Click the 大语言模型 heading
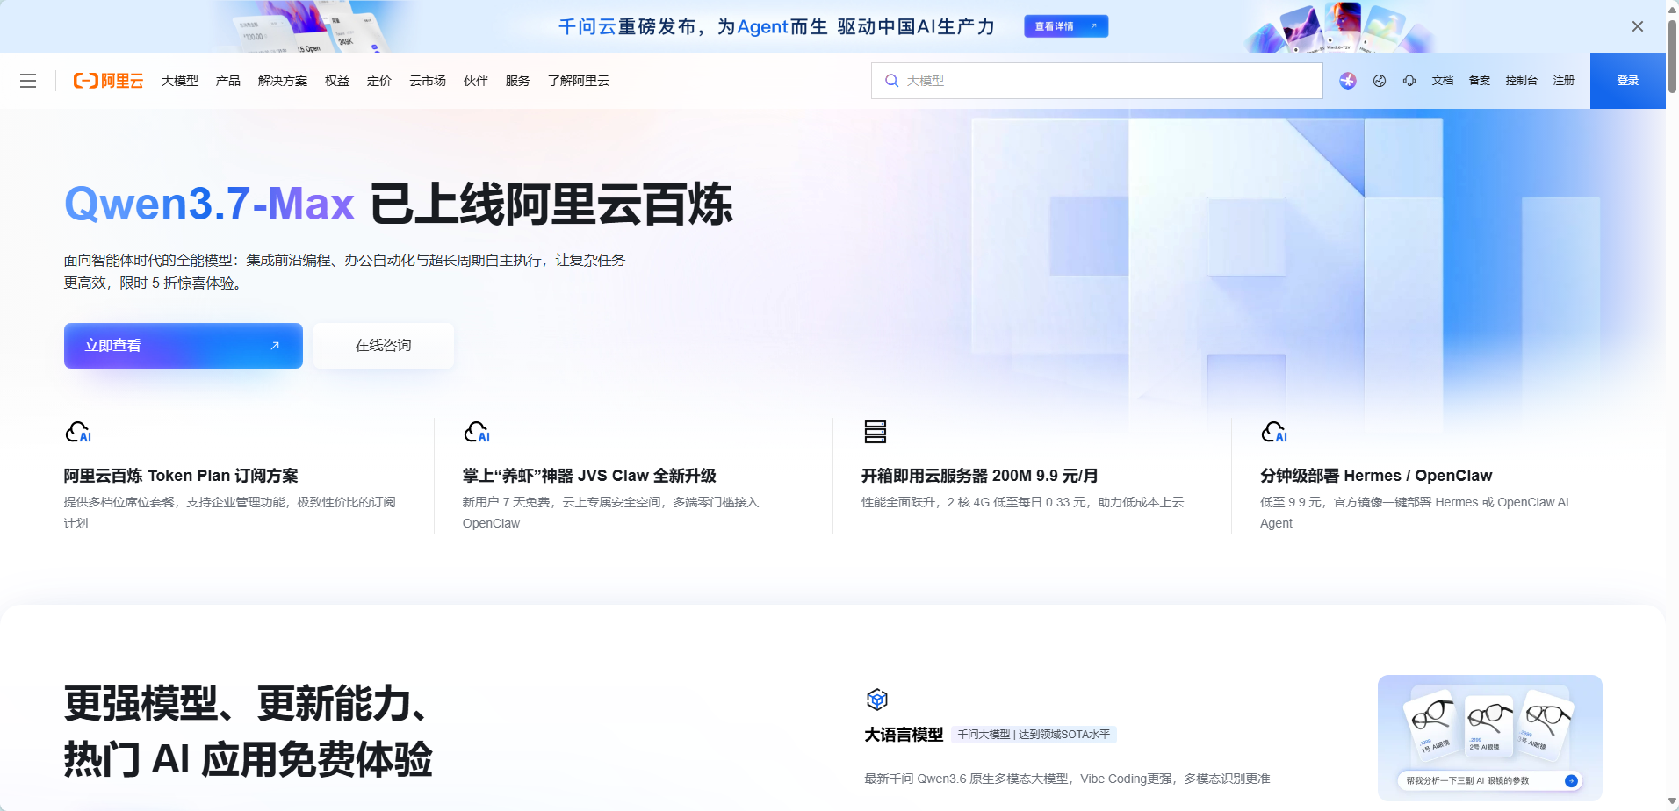This screenshot has height=811, width=1679. click(904, 735)
